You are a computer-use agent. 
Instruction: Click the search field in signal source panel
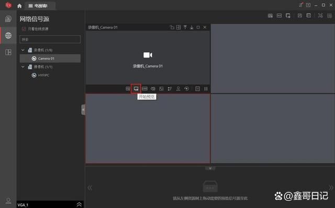(x=50, y=40)
